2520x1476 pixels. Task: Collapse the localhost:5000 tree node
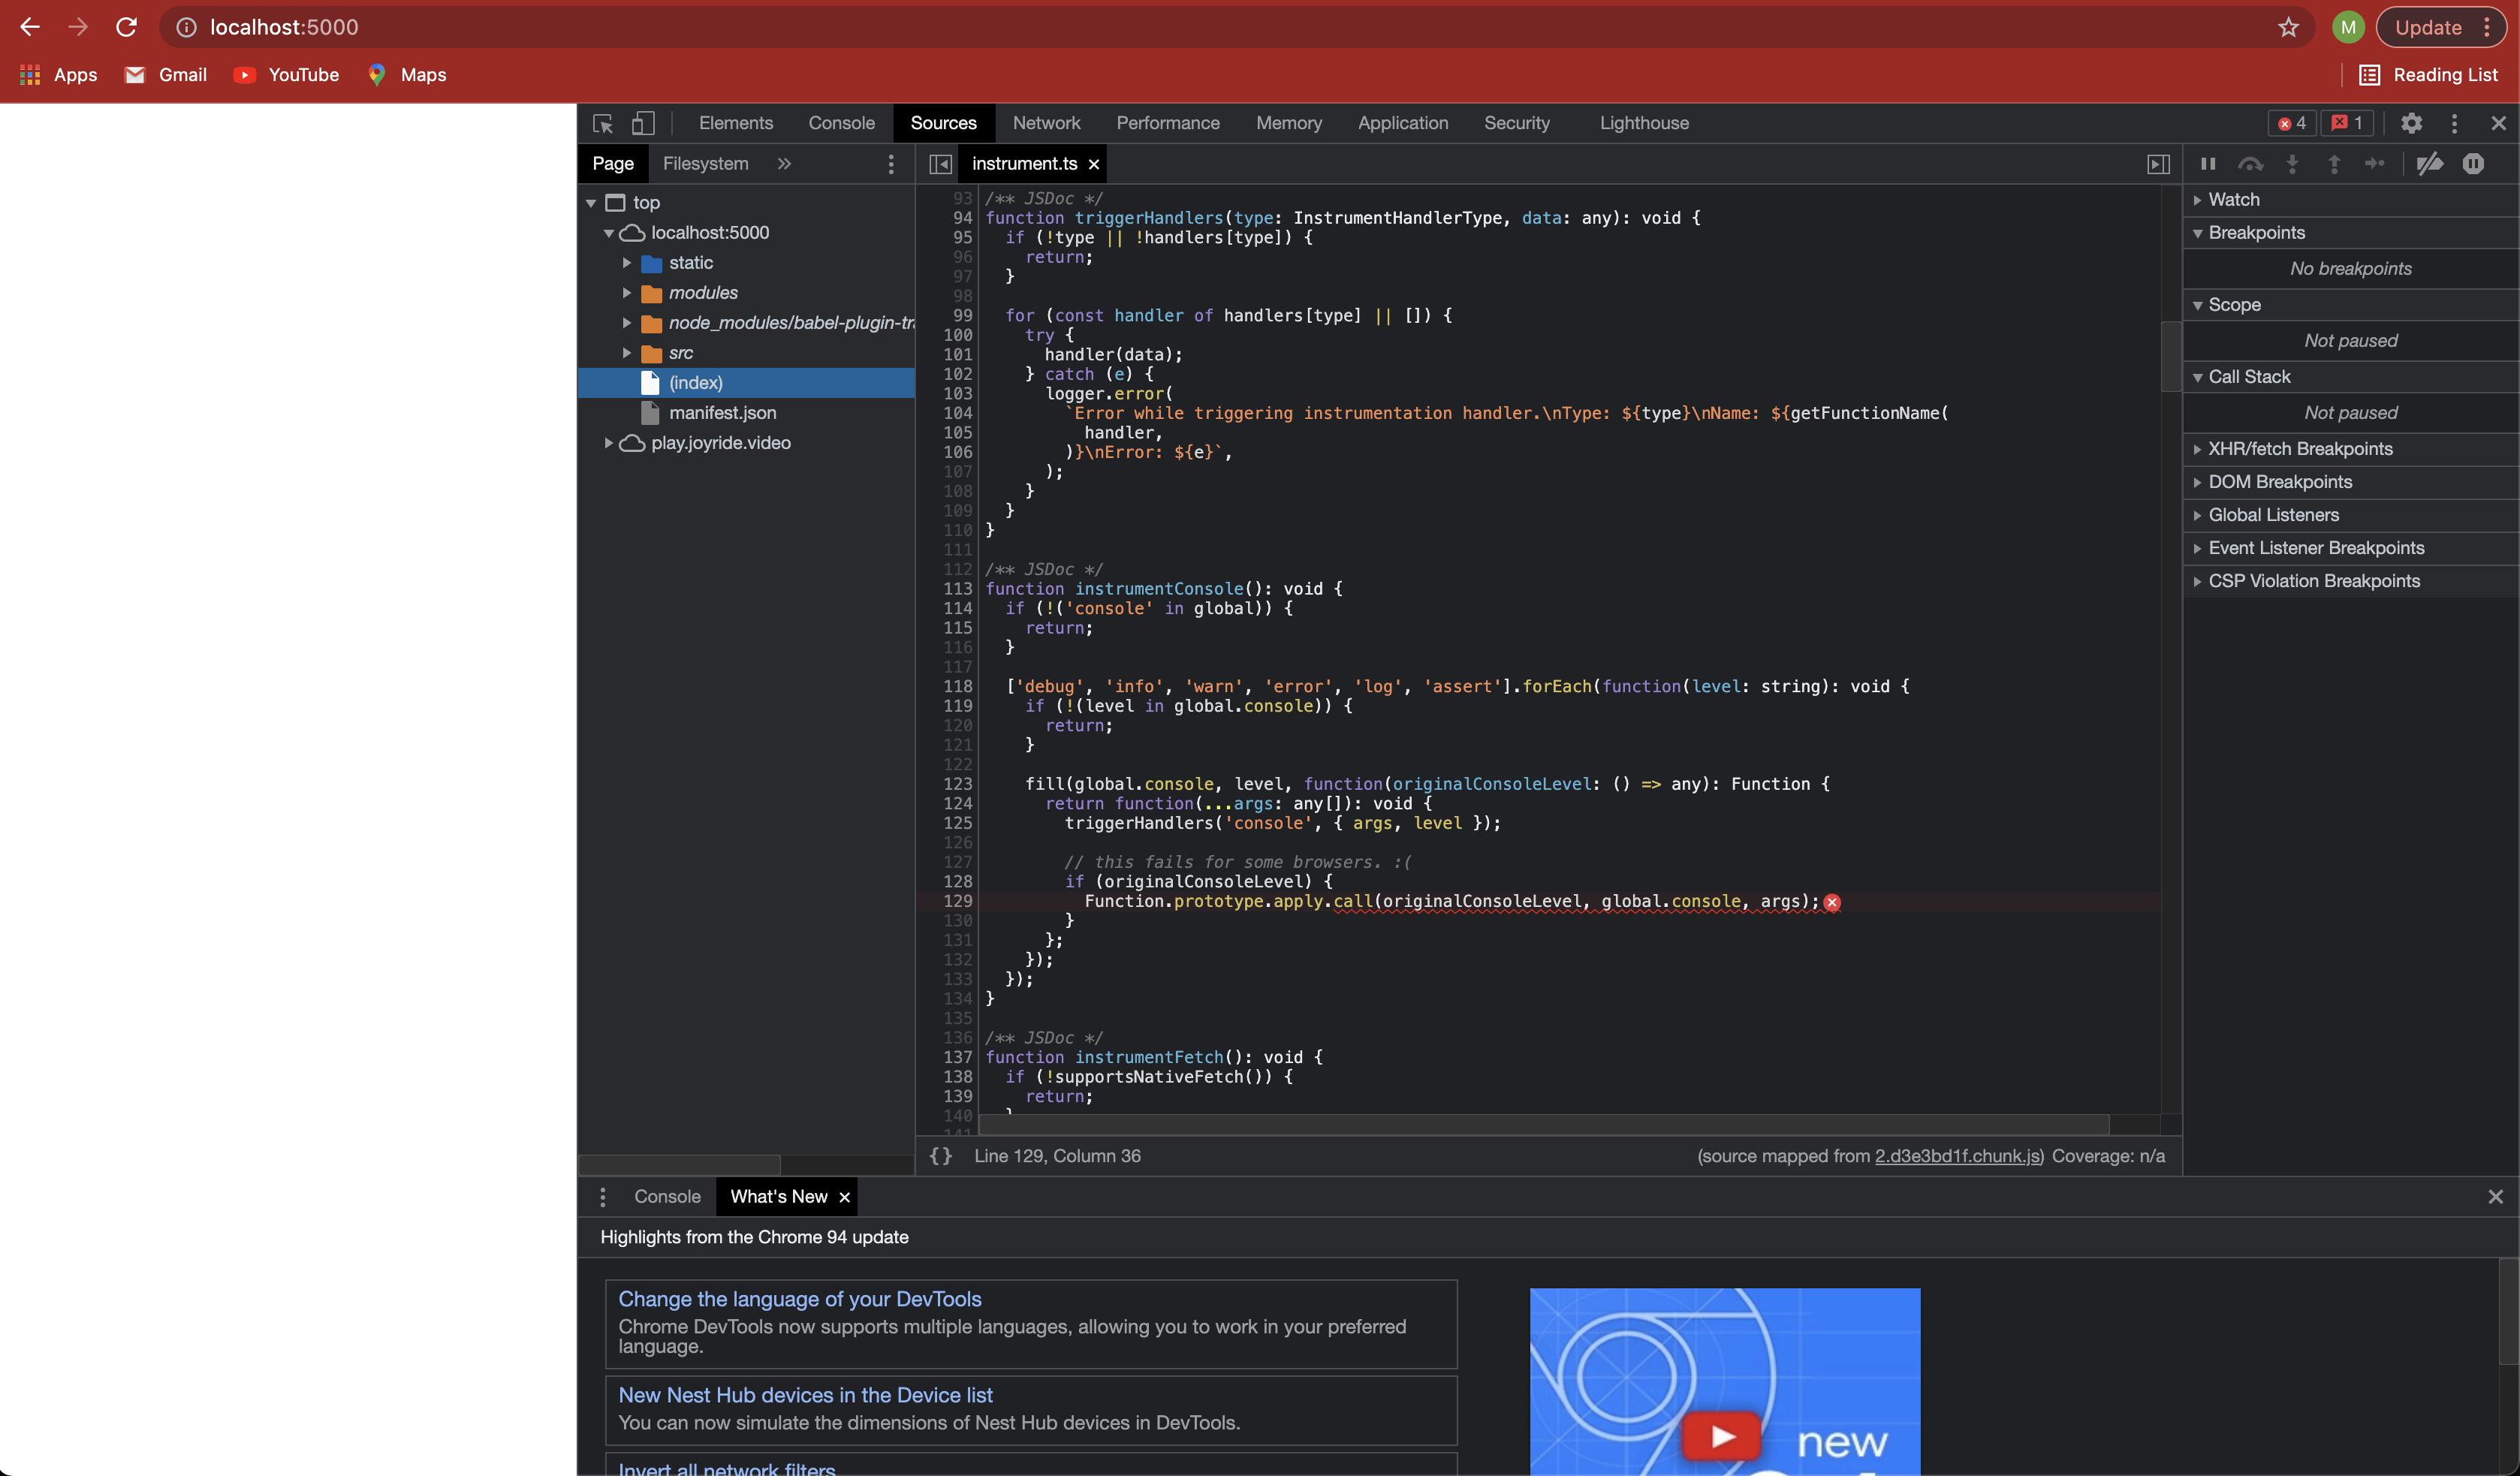tap(608, 233)
